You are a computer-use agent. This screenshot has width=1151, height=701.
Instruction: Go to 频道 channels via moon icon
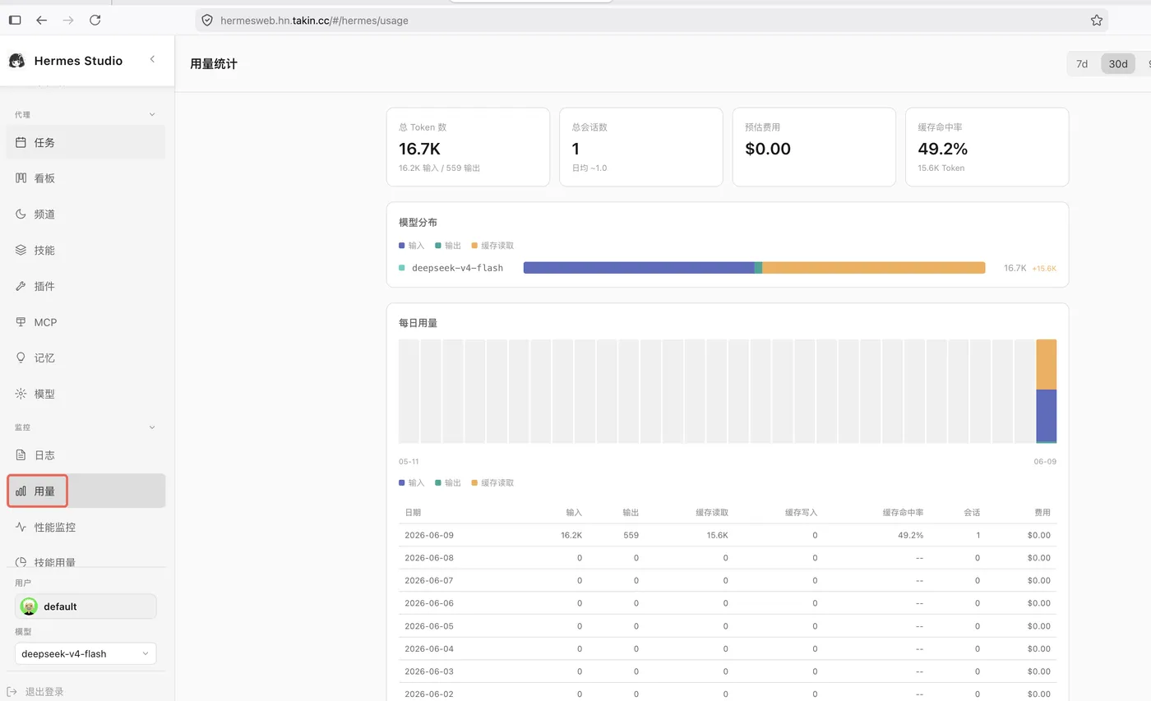pos(21,214)
